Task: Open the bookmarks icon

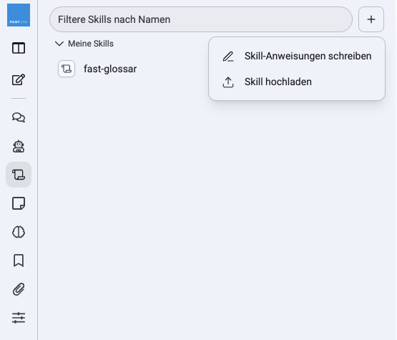Action: pos(19,261)
